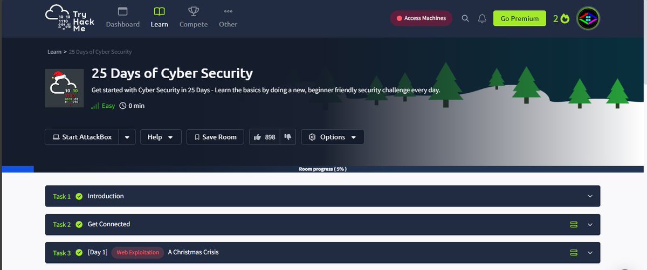Click the Room progress bar
The height and width of the screenshot is (270, 647).
coord(322,169)
